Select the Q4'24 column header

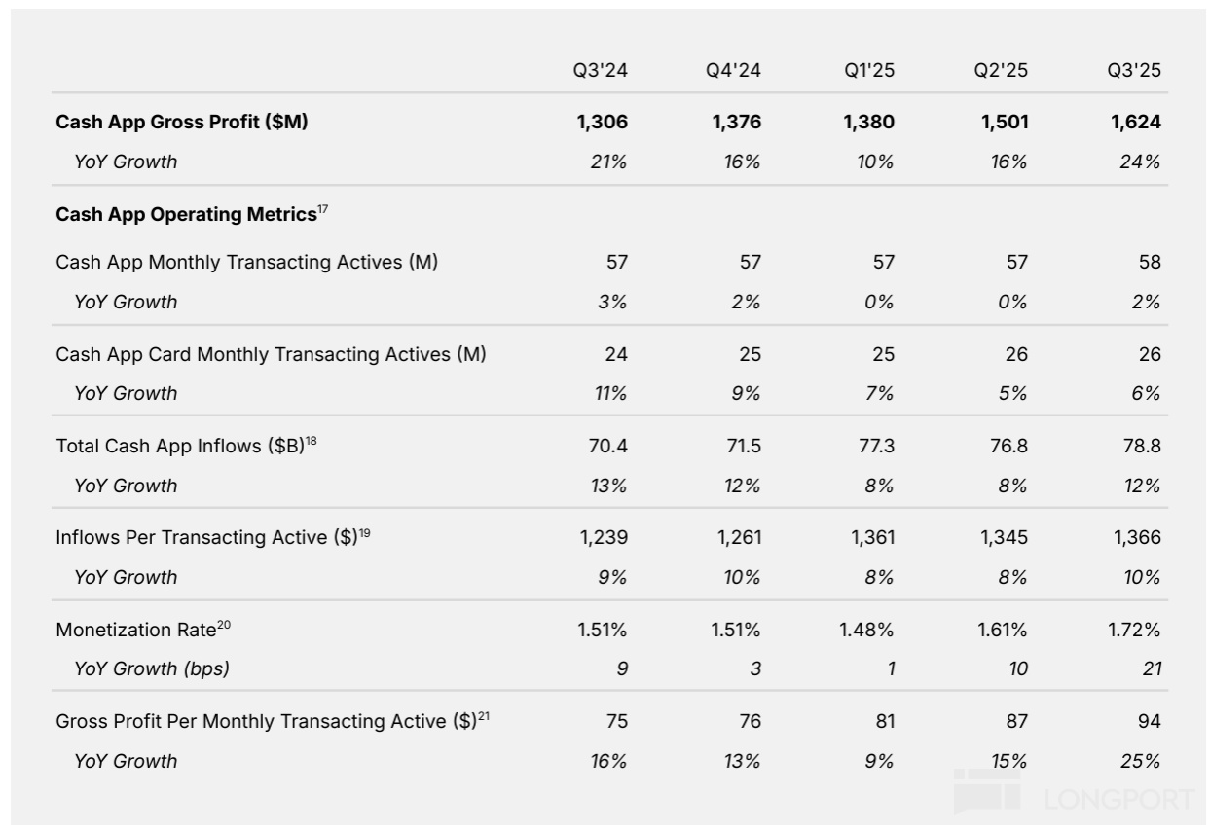coord(733,70)
